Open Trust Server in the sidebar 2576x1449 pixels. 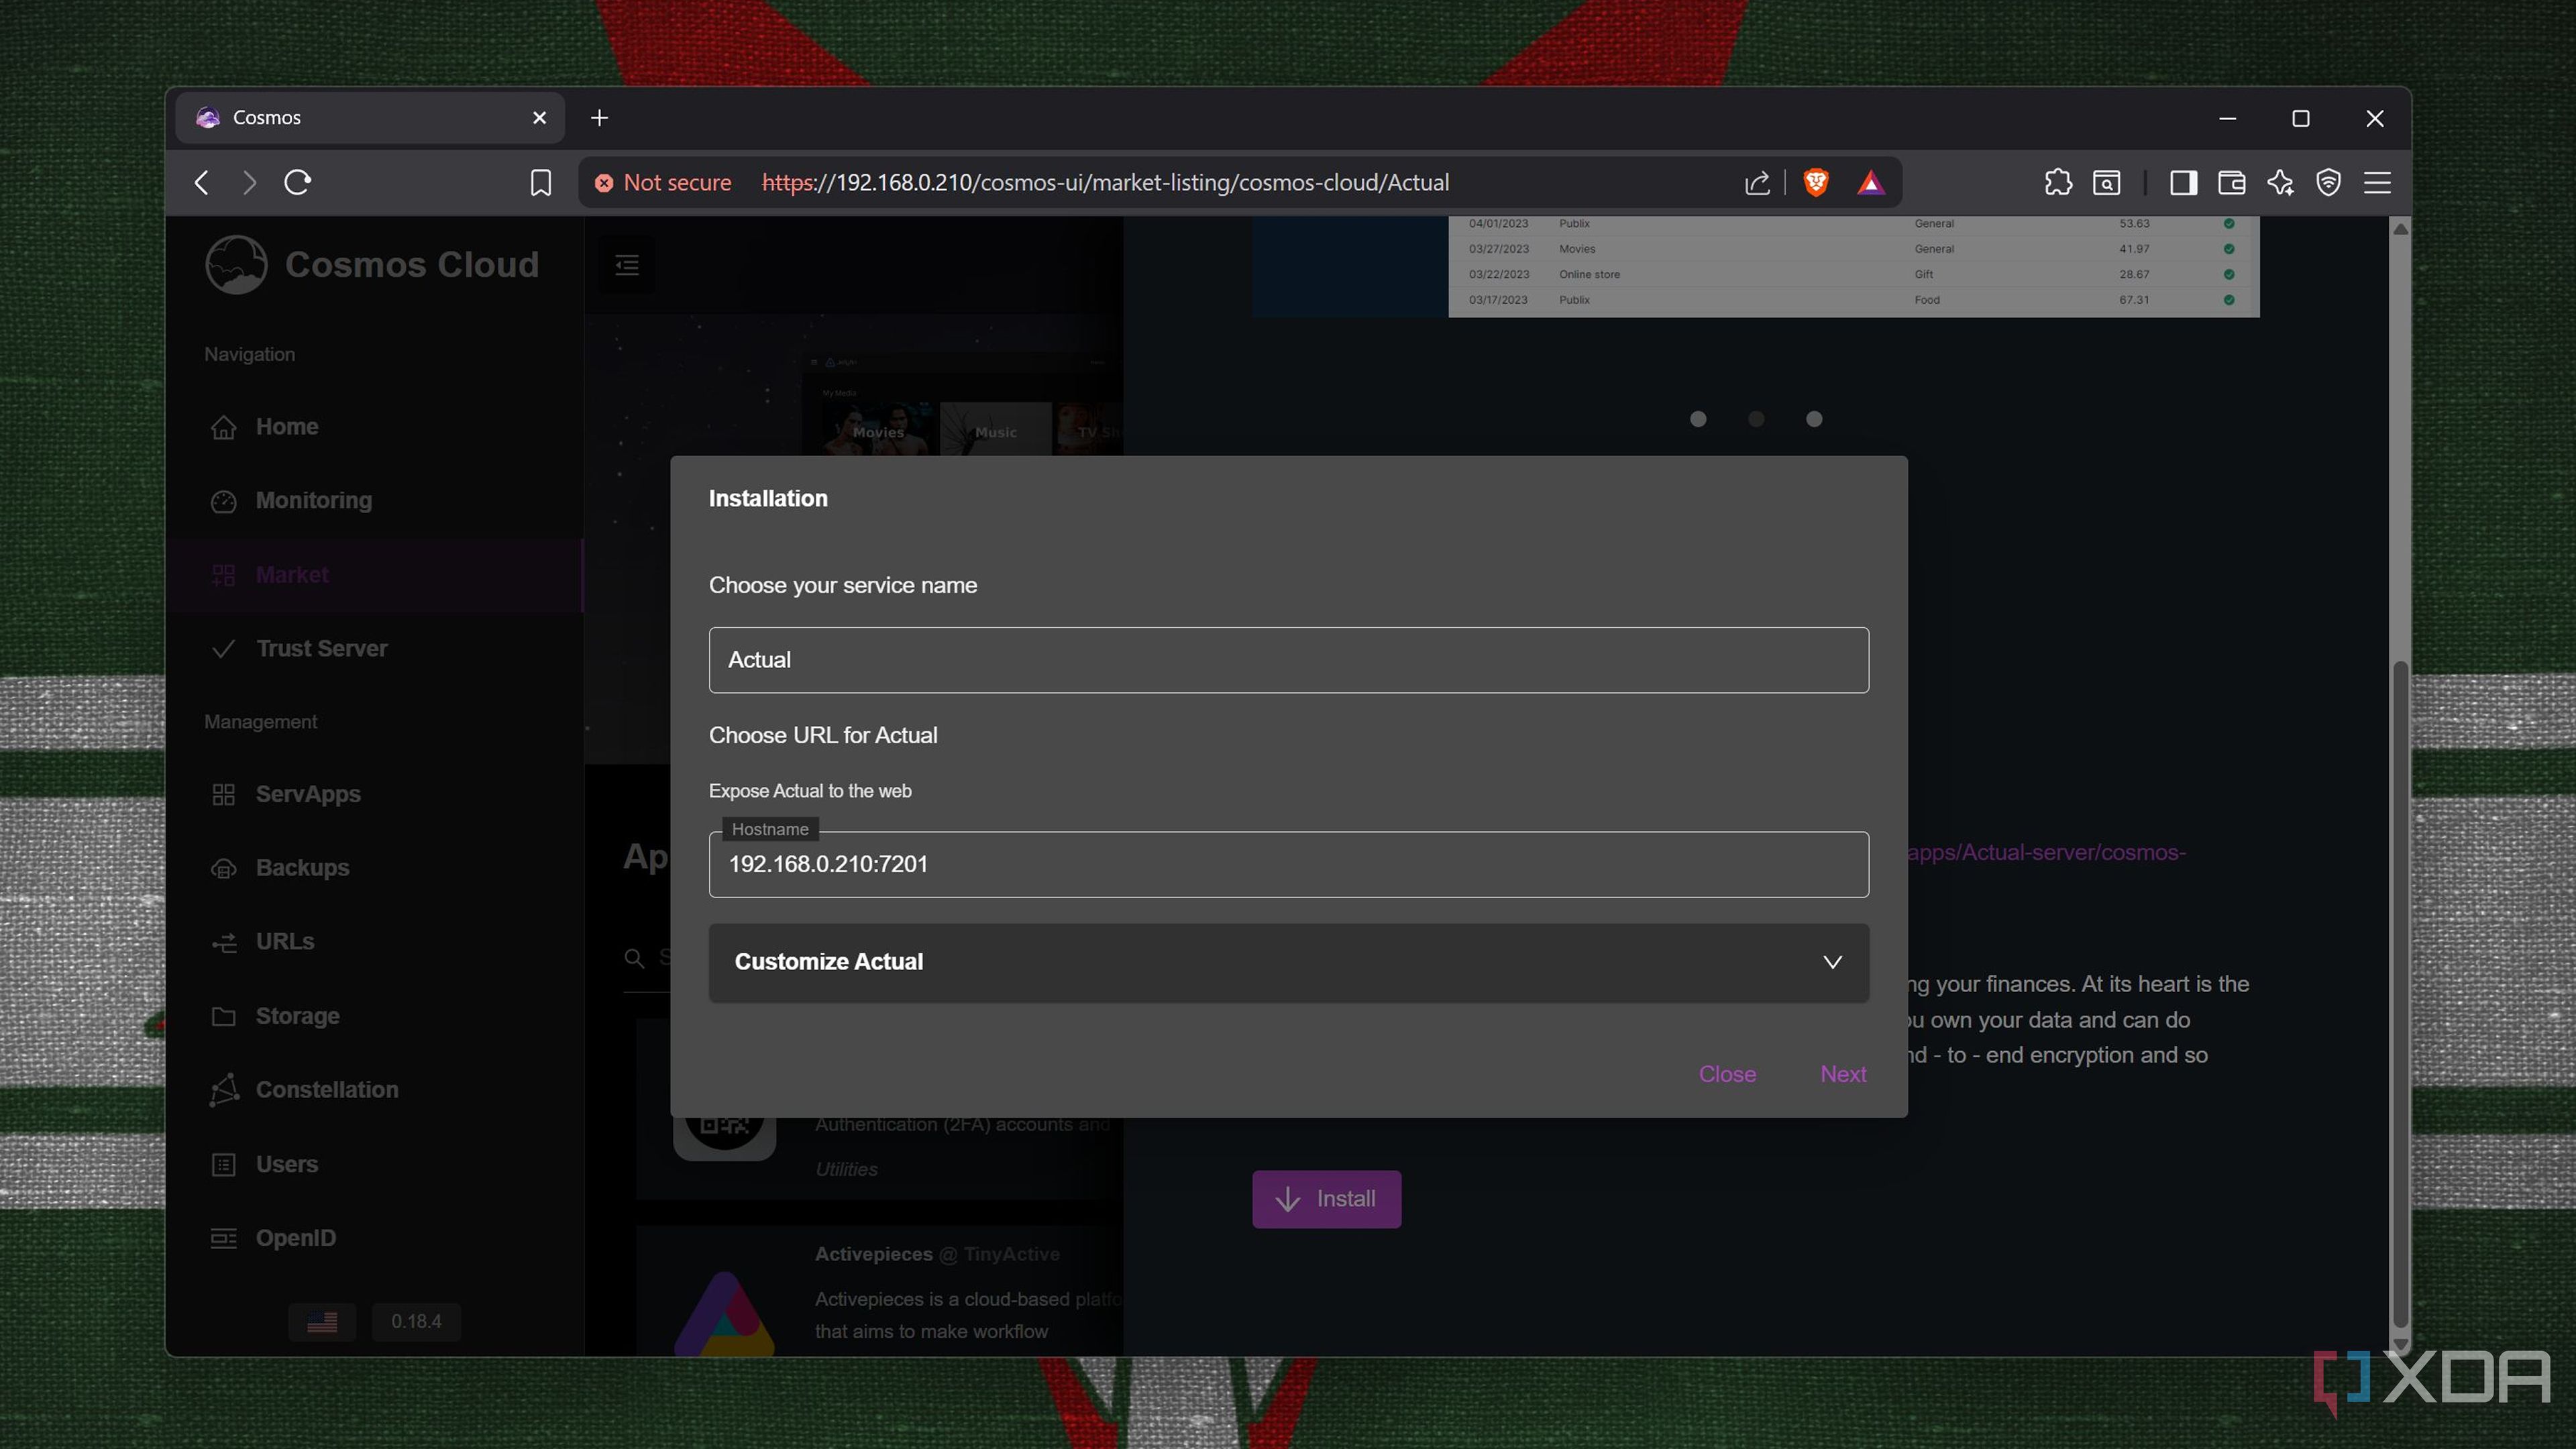tap(376, 649)
